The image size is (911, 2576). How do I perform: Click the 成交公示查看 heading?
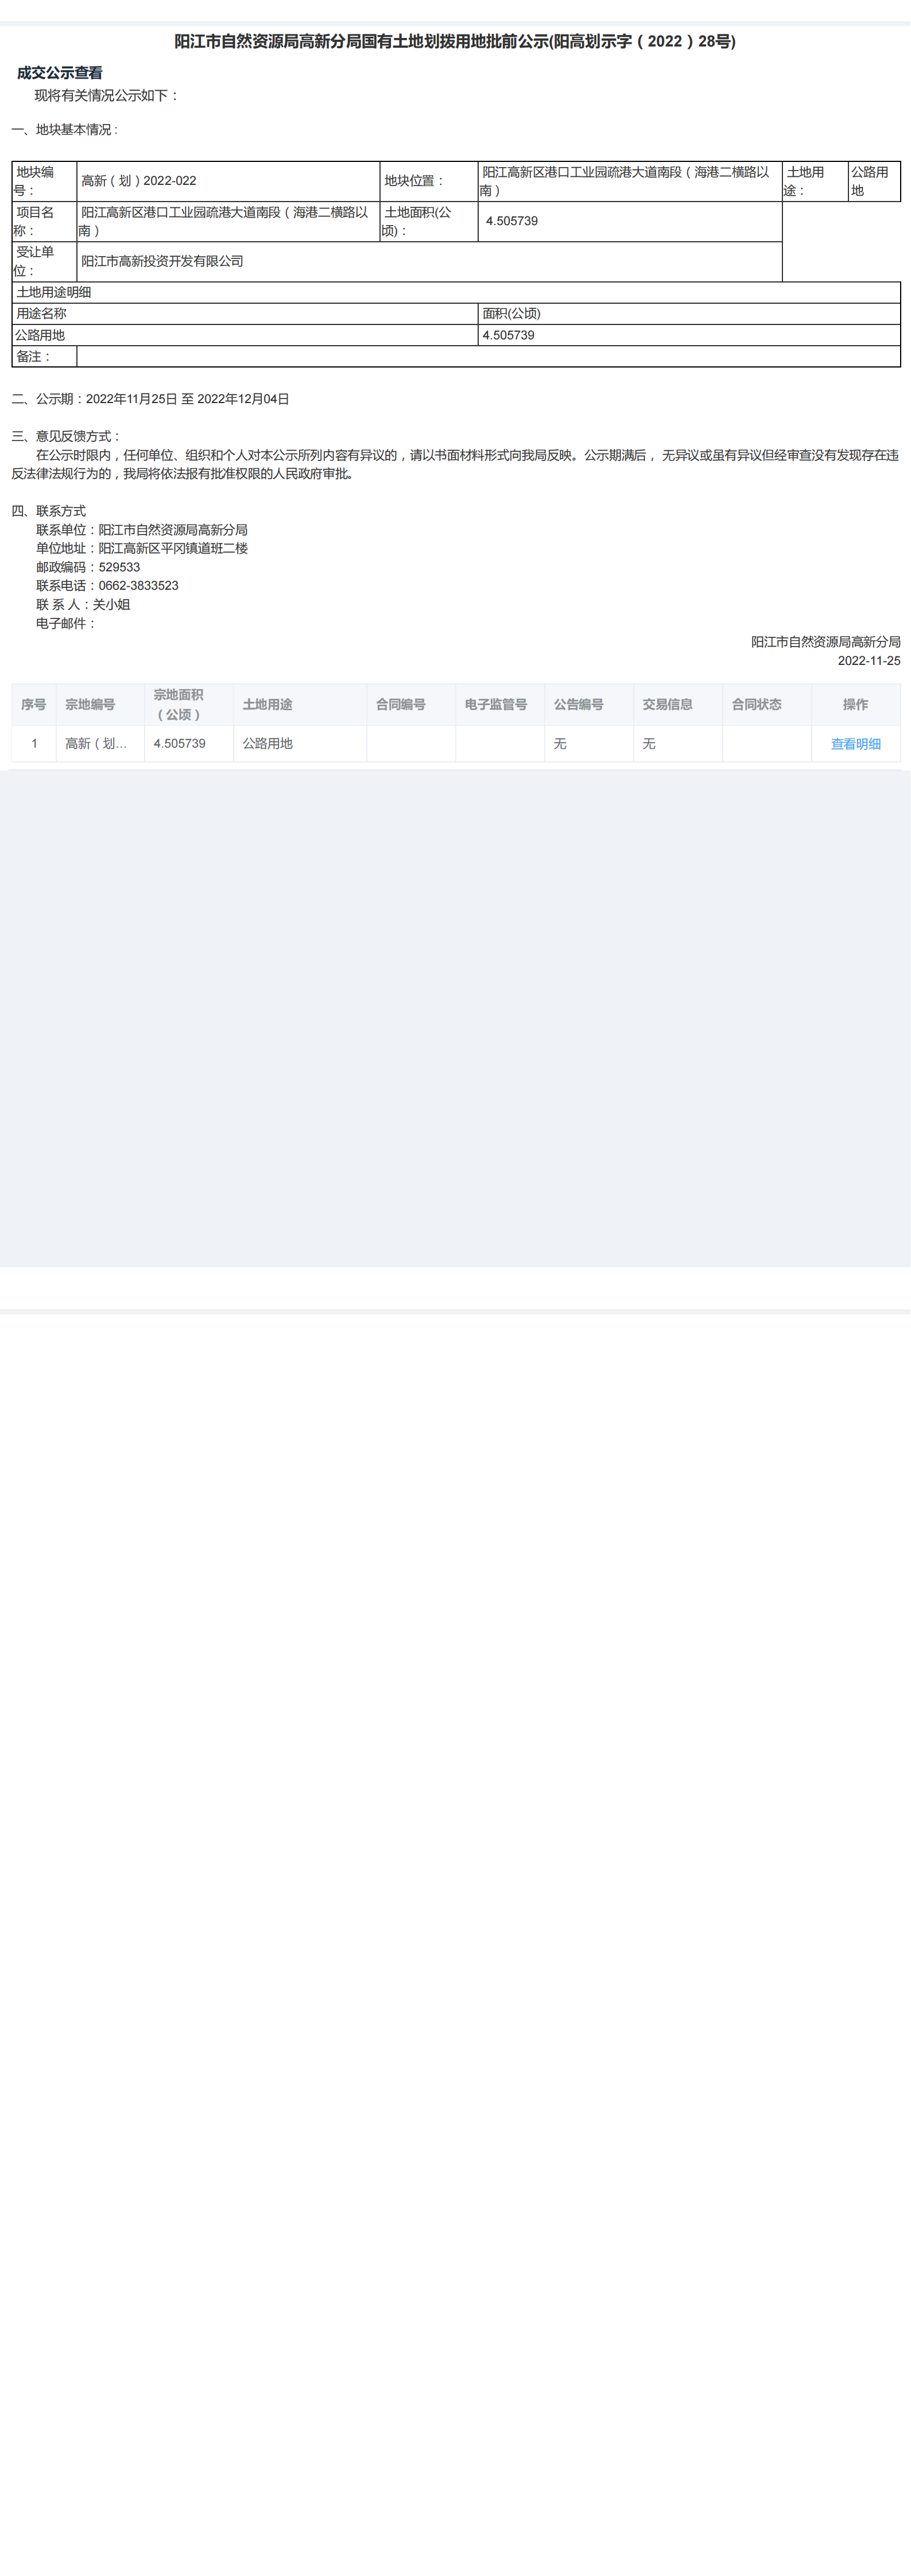pyautogui.click(x=60, y=73)
